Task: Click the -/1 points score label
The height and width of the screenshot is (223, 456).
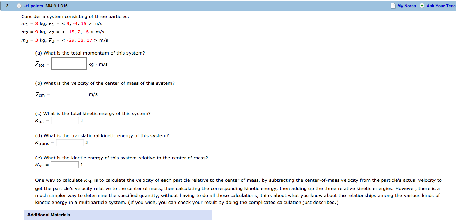Action: 33,6
